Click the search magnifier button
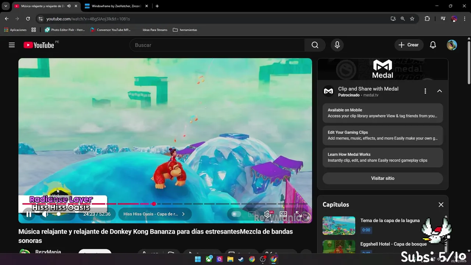Screen dimensions: 471x265 pyautogui.click(x=315, y=45)
